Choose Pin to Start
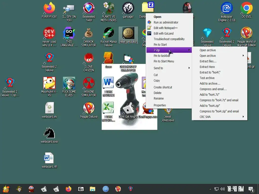Viewport: 259px width, 194px height. (169, 44)
